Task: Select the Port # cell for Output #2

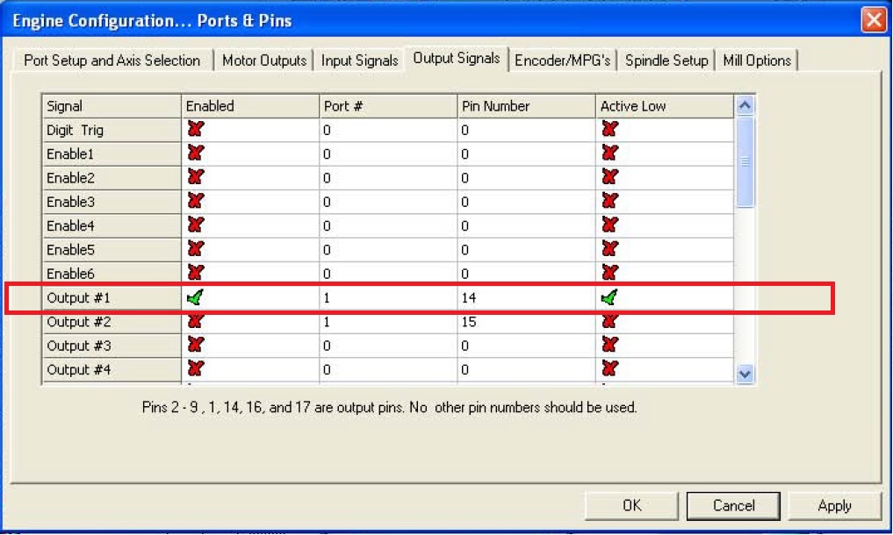Action: tap(388, 322)
